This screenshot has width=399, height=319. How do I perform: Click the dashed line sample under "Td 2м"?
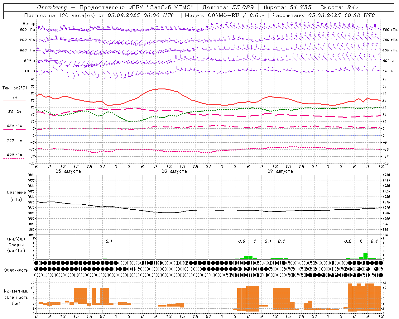click(14, 115)
